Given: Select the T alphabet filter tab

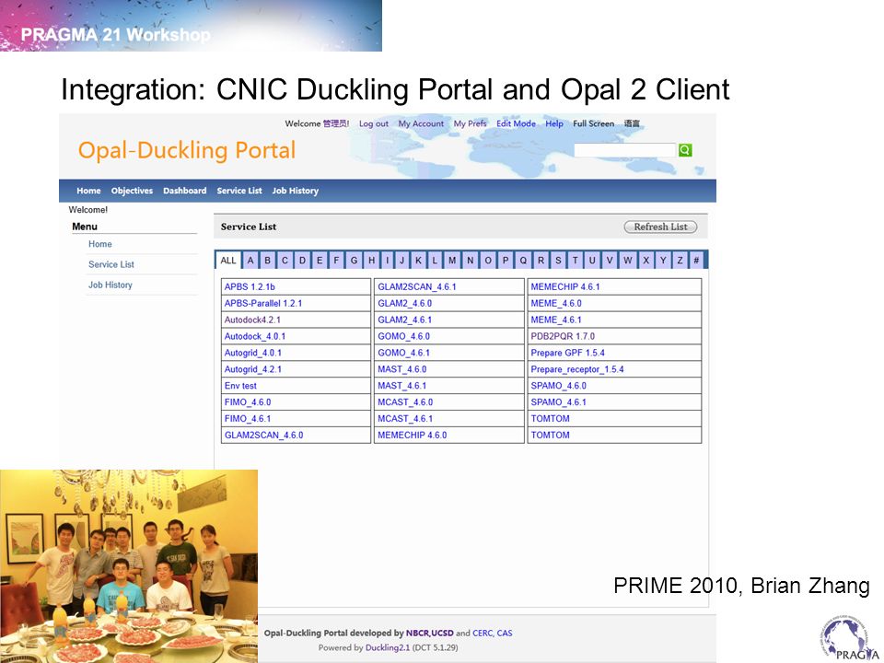Looking at the screenshot, I should point(575,260).
